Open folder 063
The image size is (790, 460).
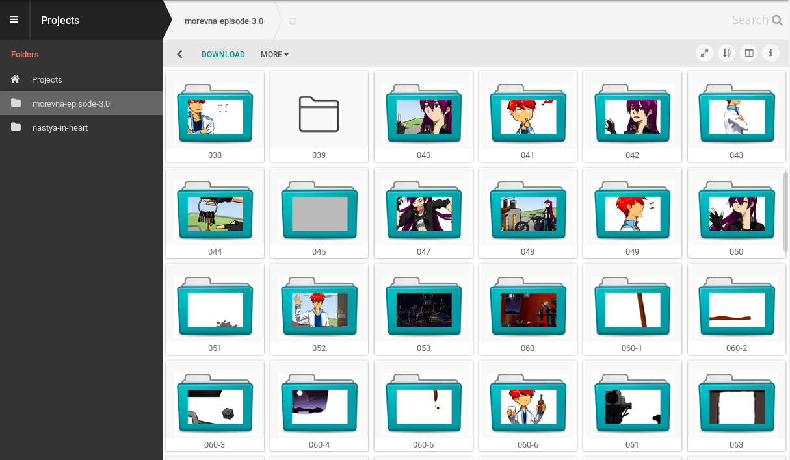pyautogui.click(x=736, y=406)
